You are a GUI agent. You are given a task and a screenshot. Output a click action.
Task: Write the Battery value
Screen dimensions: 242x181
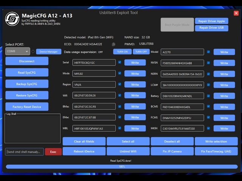tap(224, 96)
